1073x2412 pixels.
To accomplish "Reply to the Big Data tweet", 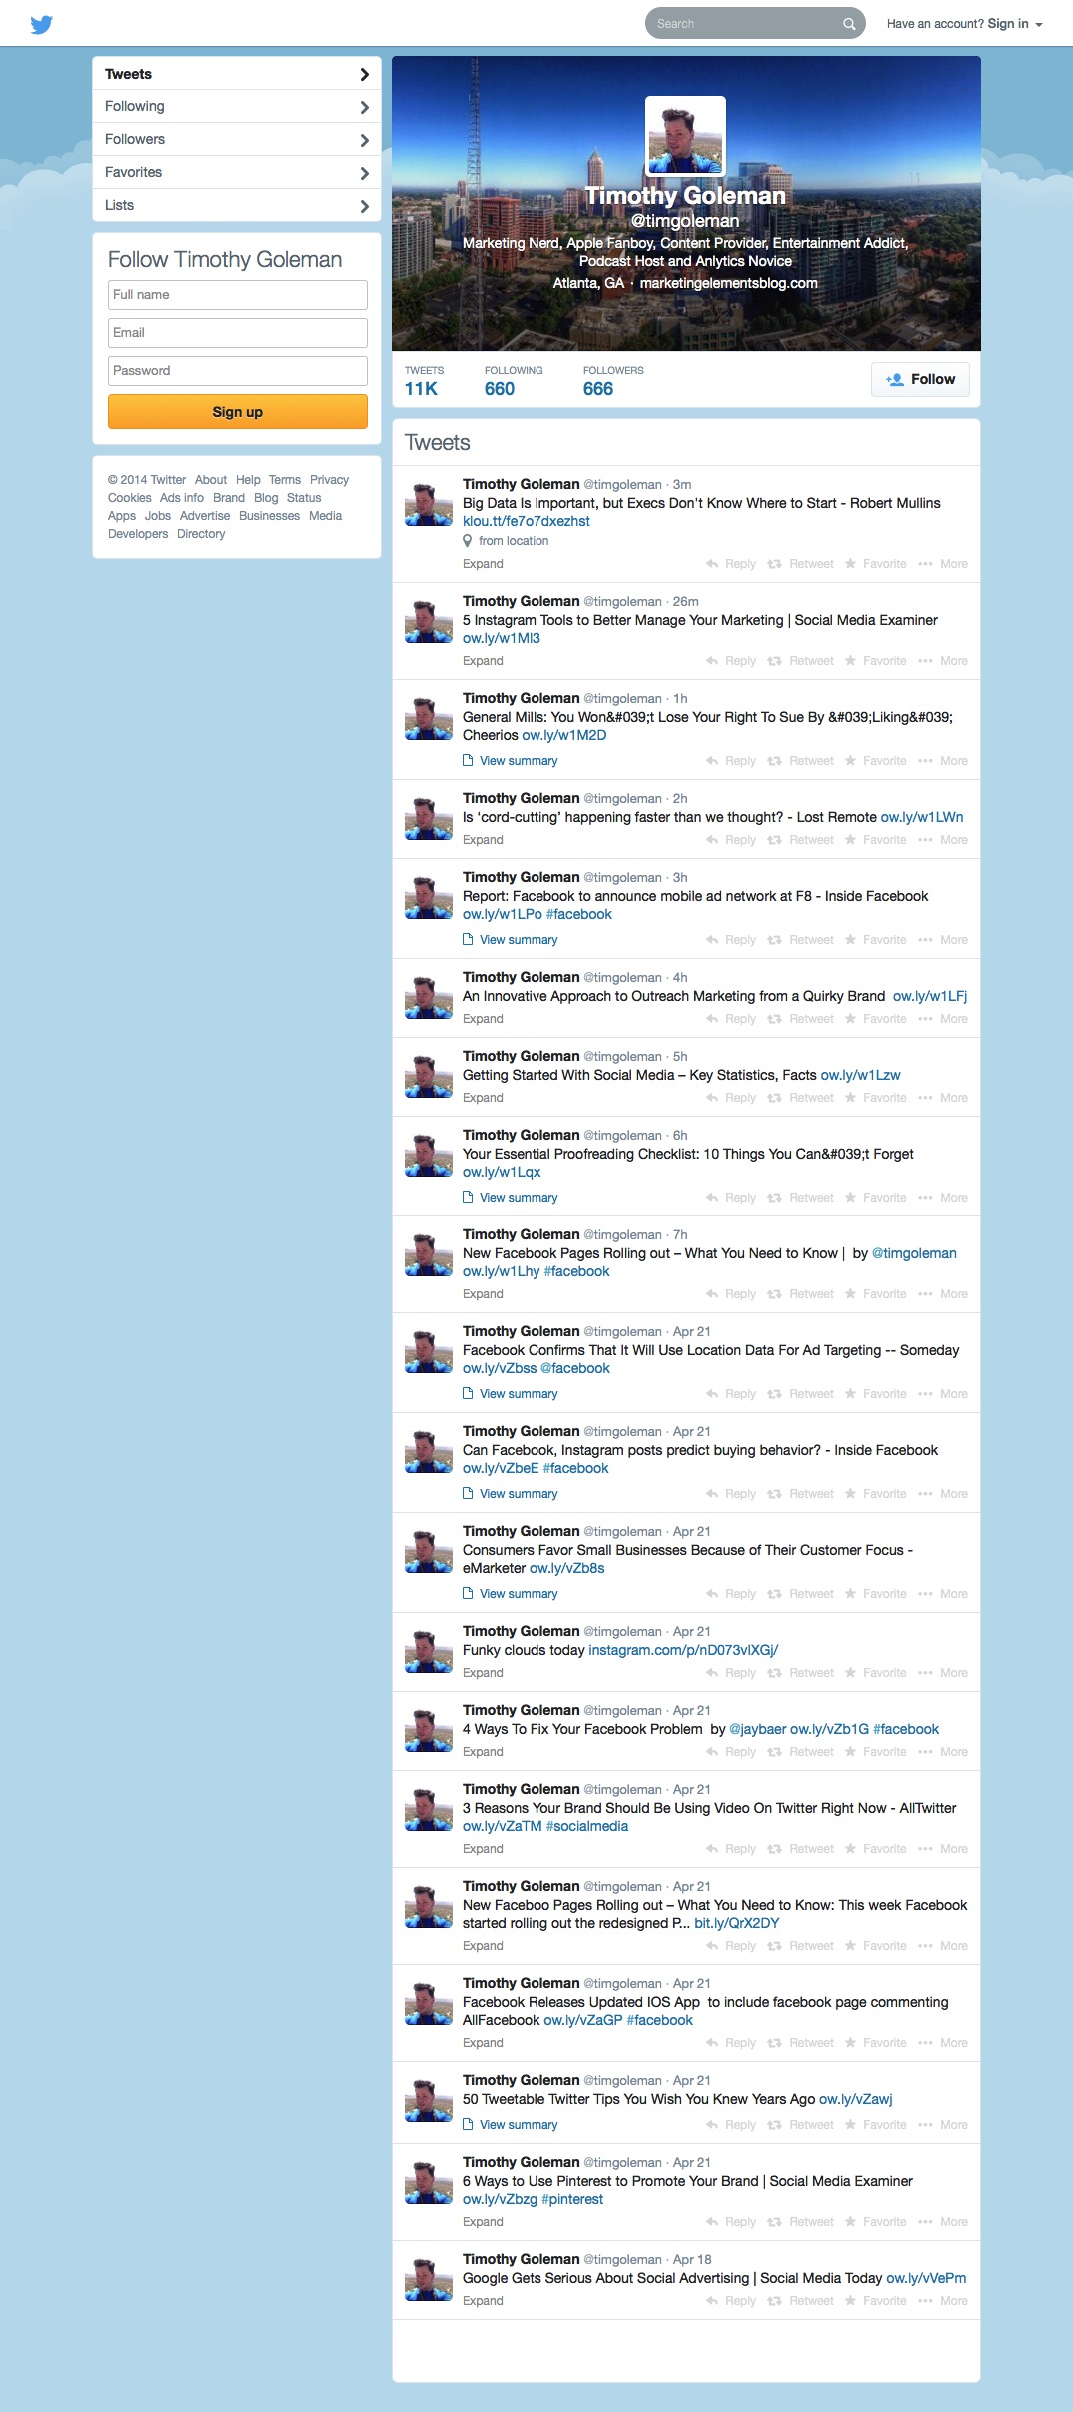I will coord(731,564).
